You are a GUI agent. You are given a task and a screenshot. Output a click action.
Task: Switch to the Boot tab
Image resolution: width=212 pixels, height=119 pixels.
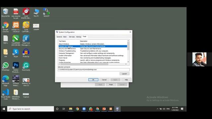[x=65, y=37]
